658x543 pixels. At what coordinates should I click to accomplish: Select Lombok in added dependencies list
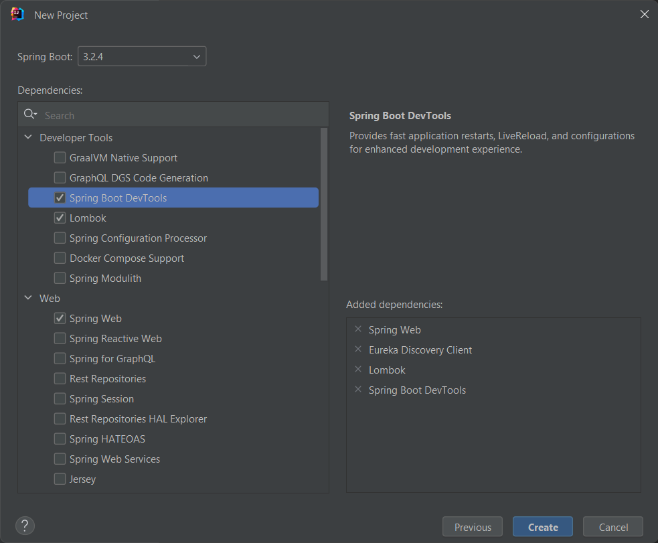pos(387,370)
